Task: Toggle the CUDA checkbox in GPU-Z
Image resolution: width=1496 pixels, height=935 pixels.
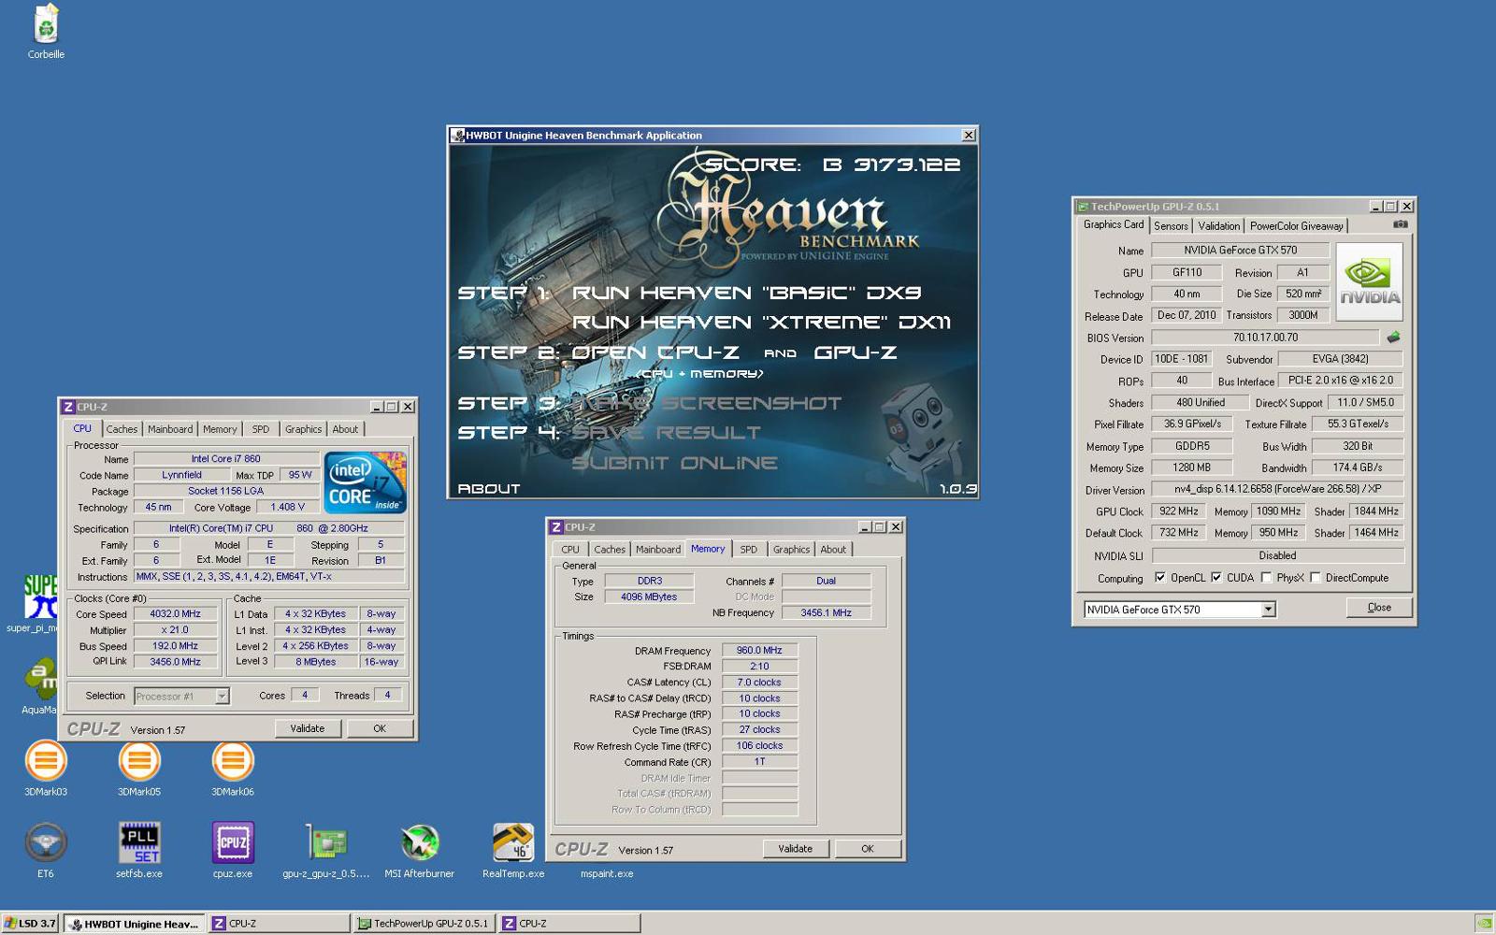Action: (x=1216, y=578)
